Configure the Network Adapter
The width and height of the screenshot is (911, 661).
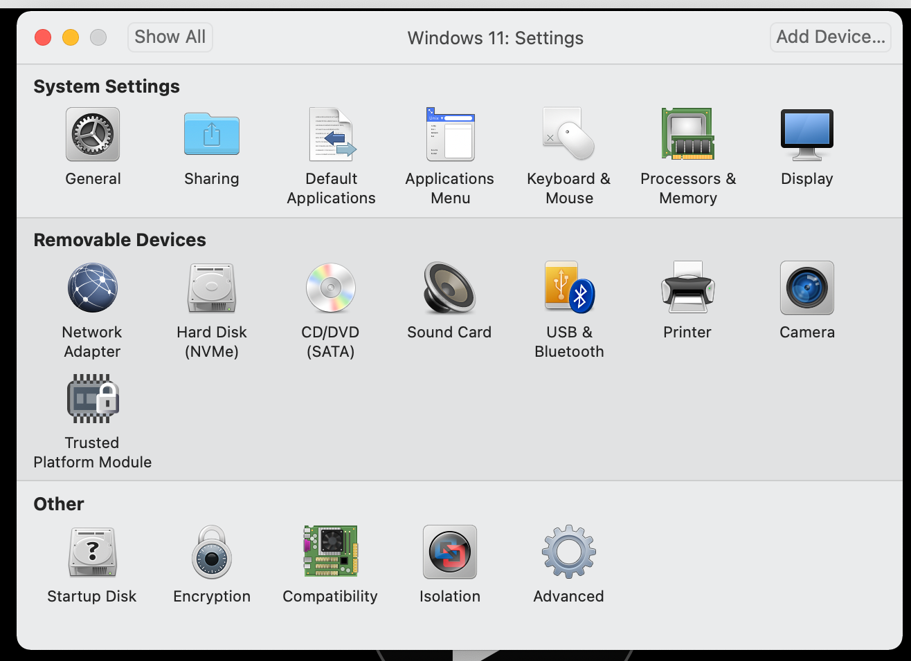[x=93, y=288]
